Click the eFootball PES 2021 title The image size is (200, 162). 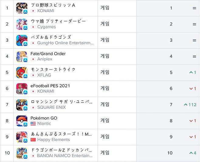tap(50, 86)
